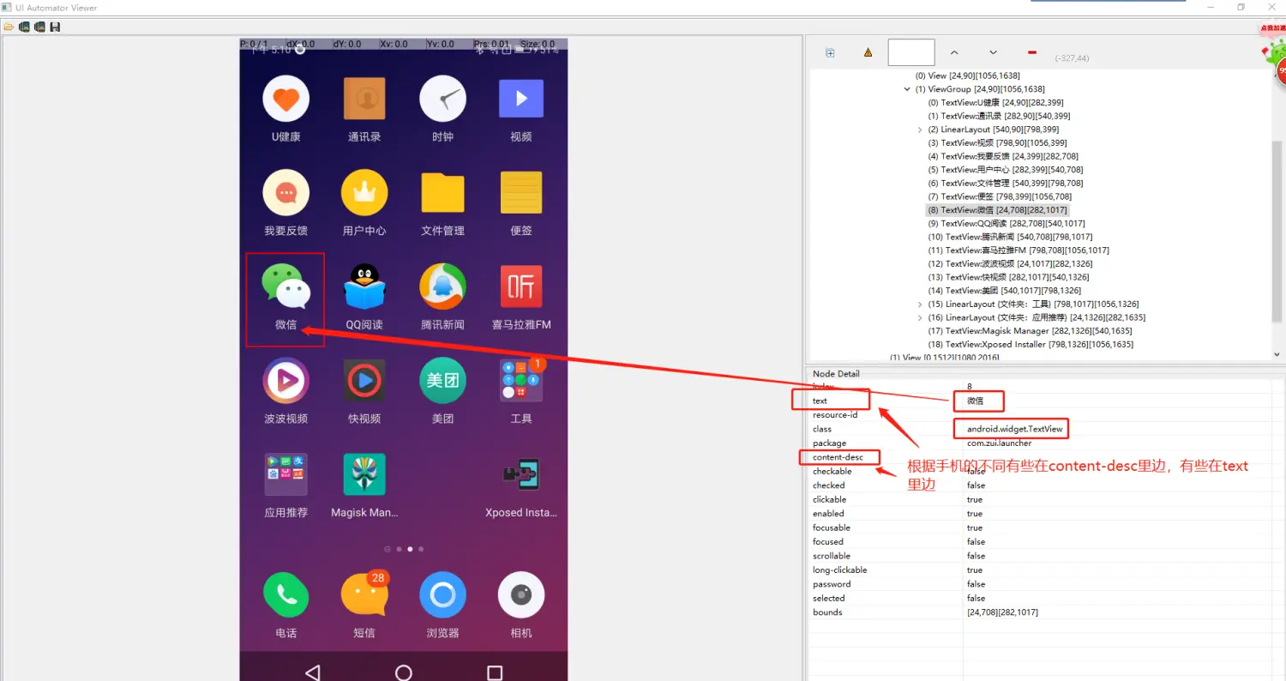
Task: Tap the 用户中心 crown app icon
Action: [364, 193]
